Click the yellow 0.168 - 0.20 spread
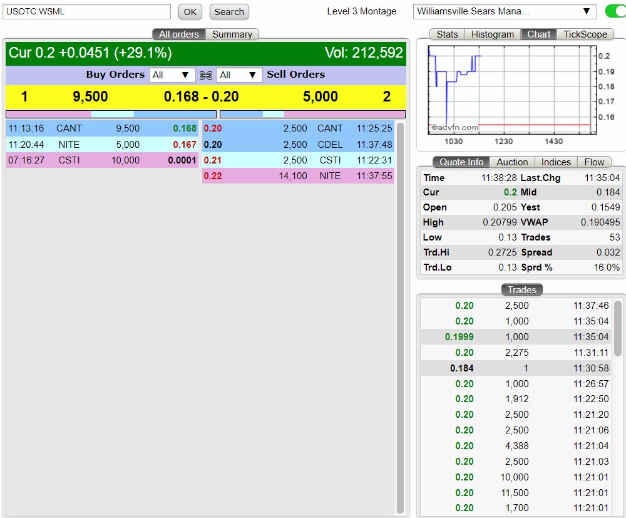Viewport: 626px width, 518px height. [201, 96]
